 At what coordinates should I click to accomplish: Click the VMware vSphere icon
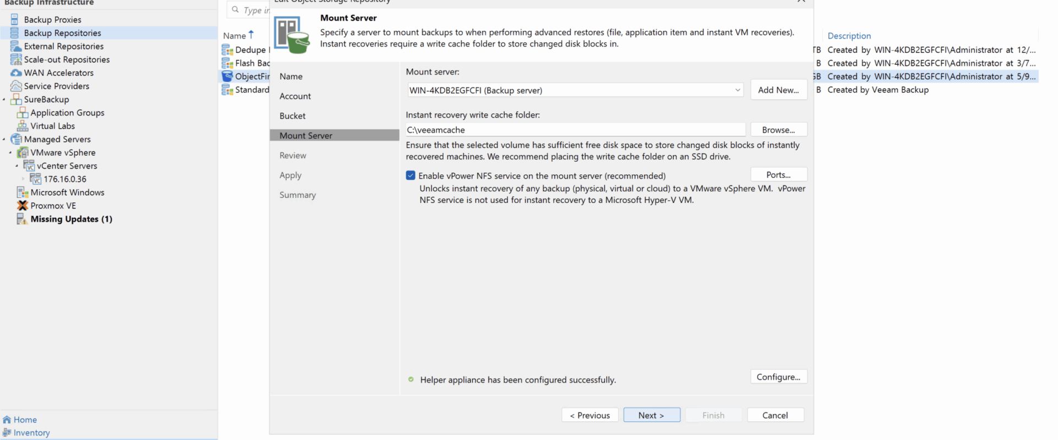[x=23, y=152]
